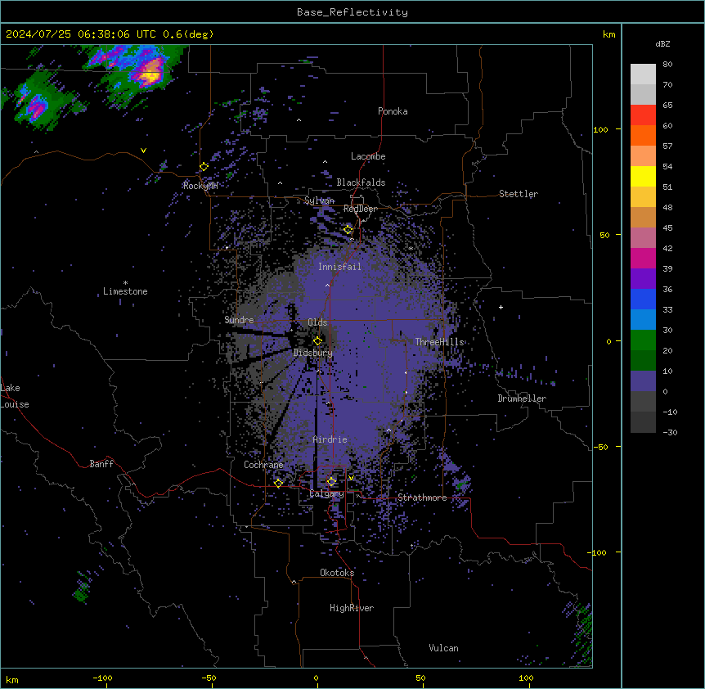Click the Drumheller label
705x689 pixels.
point(522,399)
